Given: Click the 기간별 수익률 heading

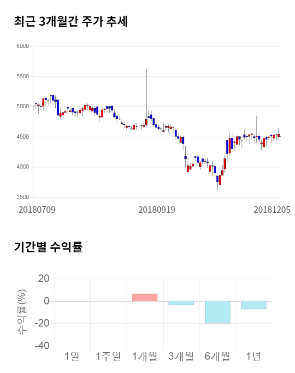Looking at the screenshot, I should (48, 246).
